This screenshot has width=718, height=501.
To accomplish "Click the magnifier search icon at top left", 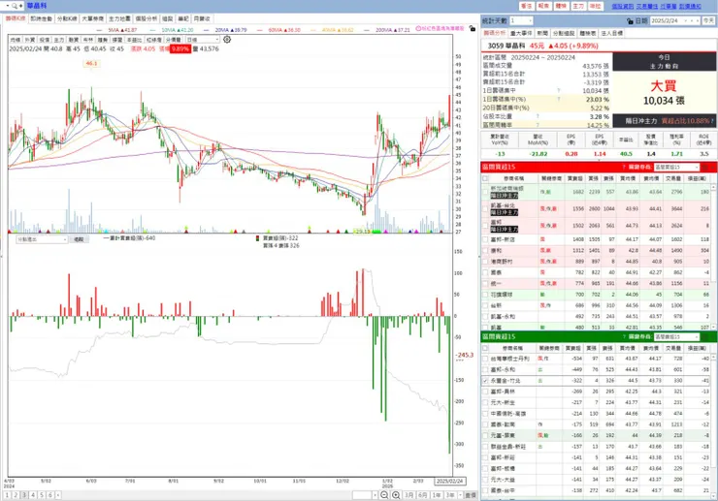I will (x=15, y=6).
